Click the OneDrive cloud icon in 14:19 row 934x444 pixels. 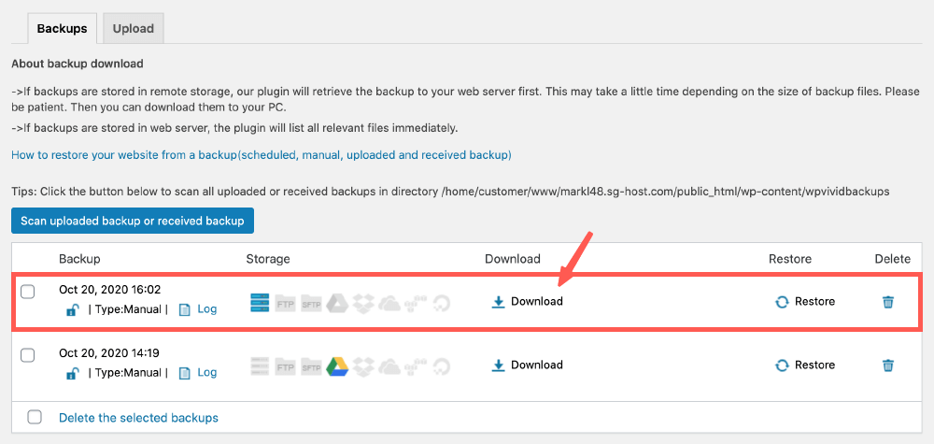pyautogui.click(x=389, y=365)
